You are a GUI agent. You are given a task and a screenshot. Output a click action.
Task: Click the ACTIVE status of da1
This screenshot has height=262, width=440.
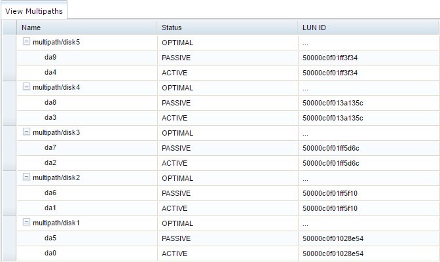pos(175,208)
